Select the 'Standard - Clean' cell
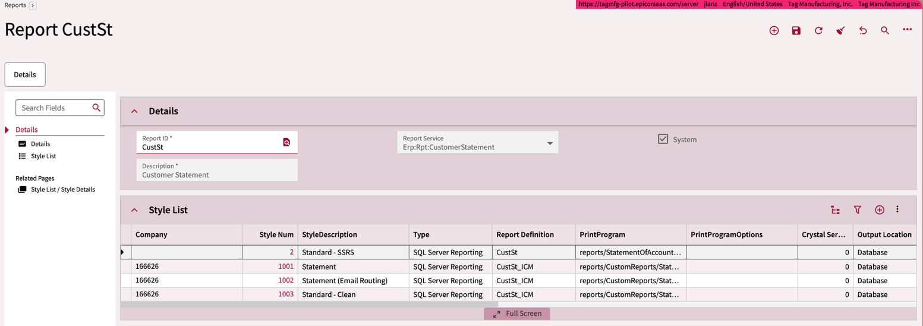The image size is (923, 326). 354,294
